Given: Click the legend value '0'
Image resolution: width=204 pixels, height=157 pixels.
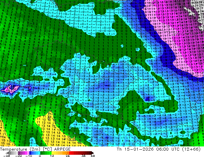Looking at the screenshot, I should click(40, 156).
